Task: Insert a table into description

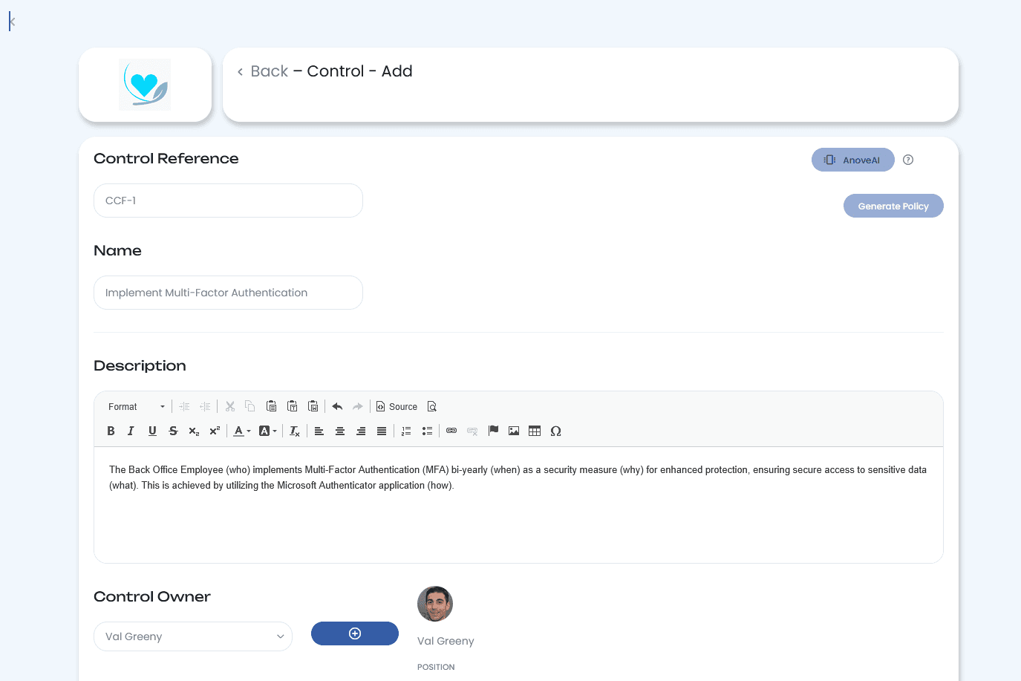Action: (535, 431)
